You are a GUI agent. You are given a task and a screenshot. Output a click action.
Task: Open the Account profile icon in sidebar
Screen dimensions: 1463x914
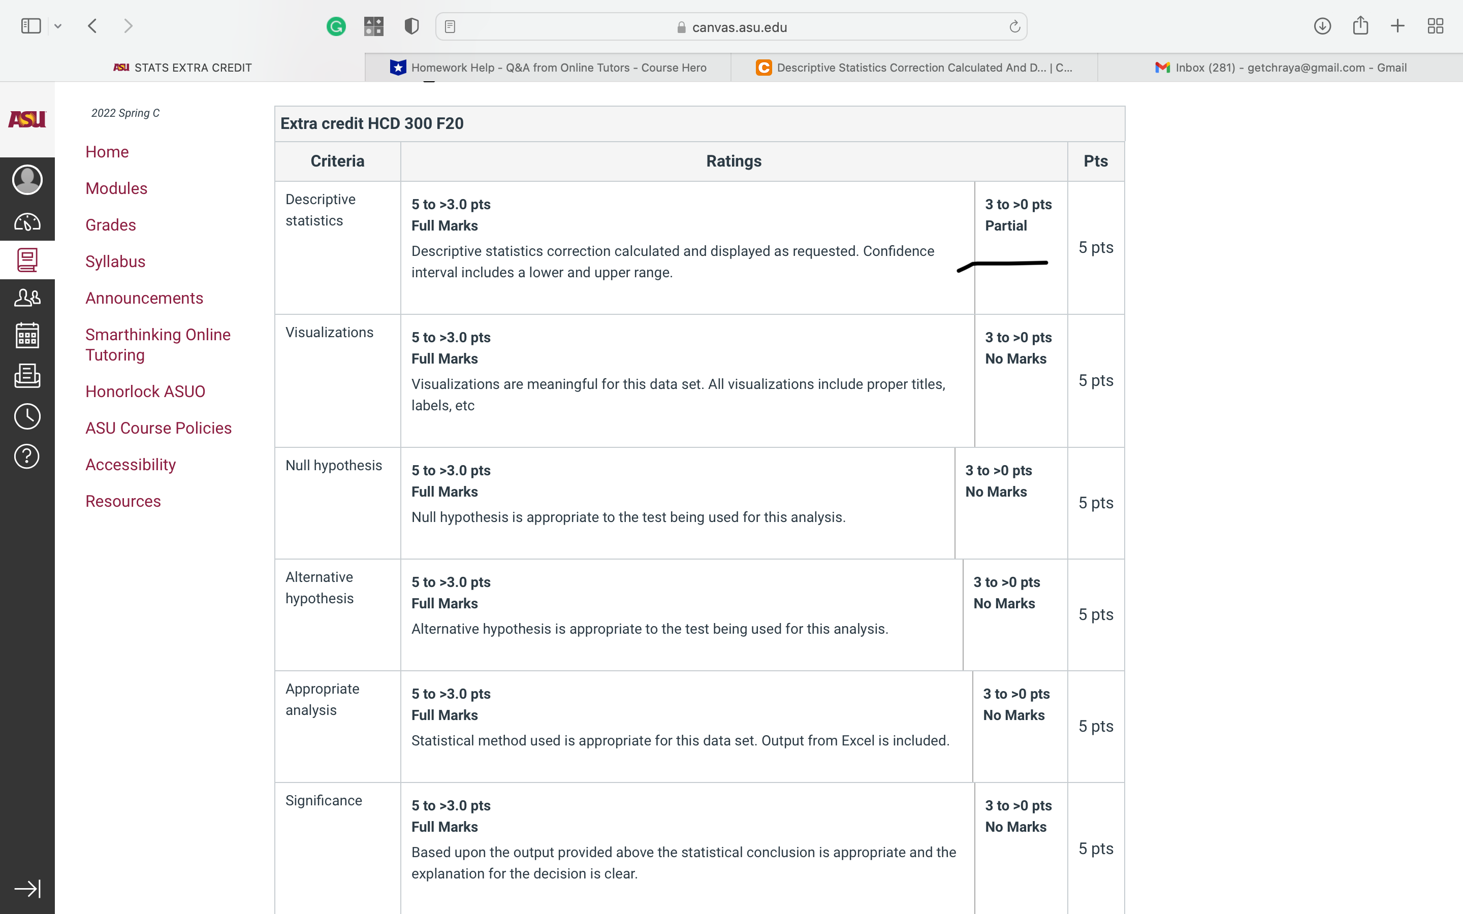(27, 180)
